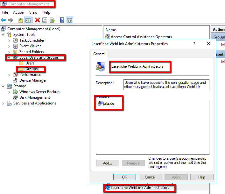Click the gray Forward arrow in toolbar
This screenshot has width=225, height=194.
point(10,20)
